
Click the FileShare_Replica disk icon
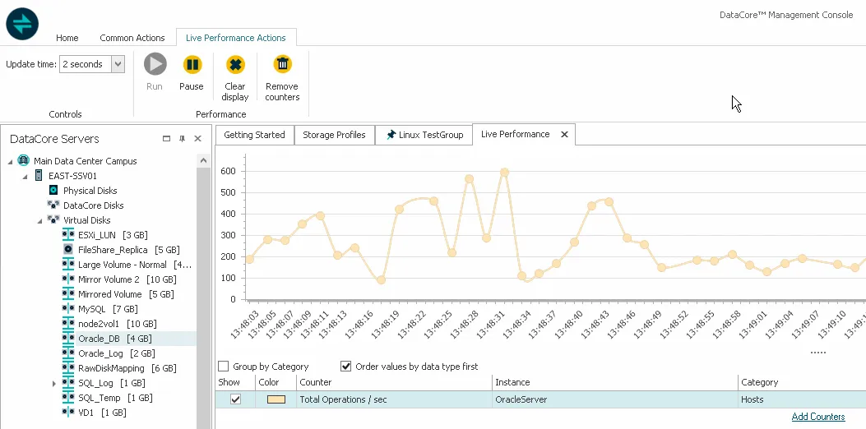coord(68,250)
